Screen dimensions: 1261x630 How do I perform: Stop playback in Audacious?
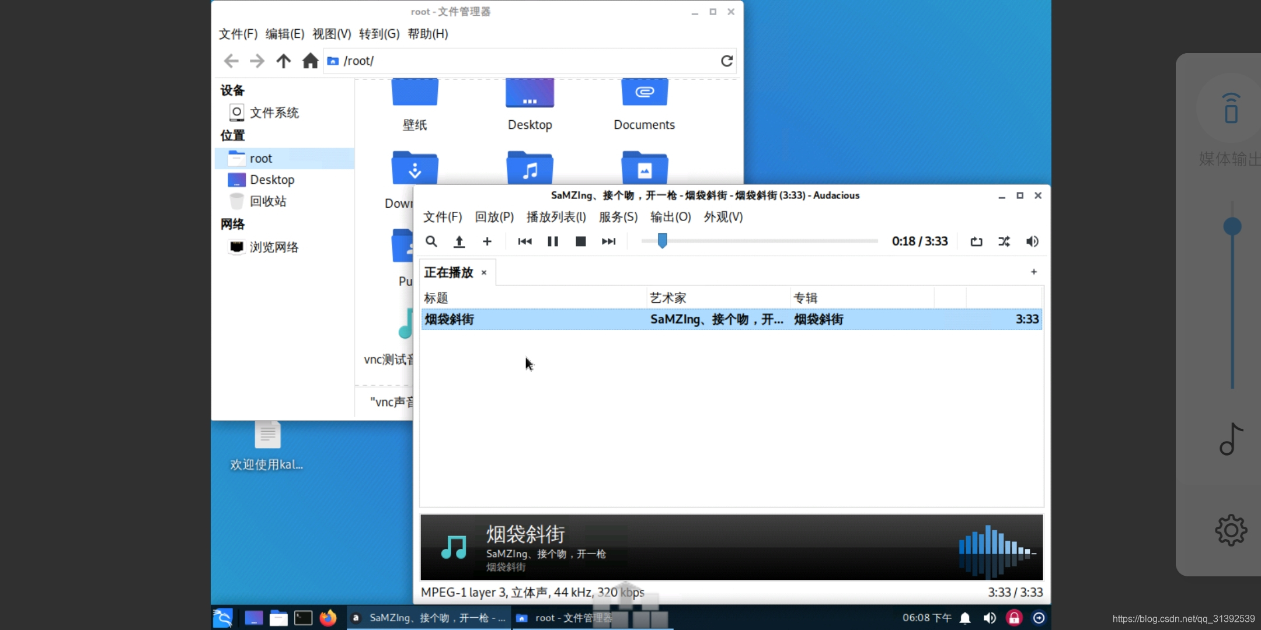point(580,242)
